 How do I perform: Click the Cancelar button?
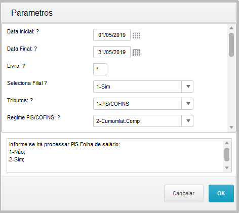(x=184, y=194)
